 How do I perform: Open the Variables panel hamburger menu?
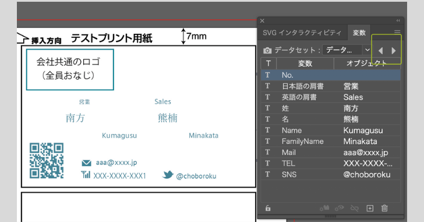click(397, 32)
